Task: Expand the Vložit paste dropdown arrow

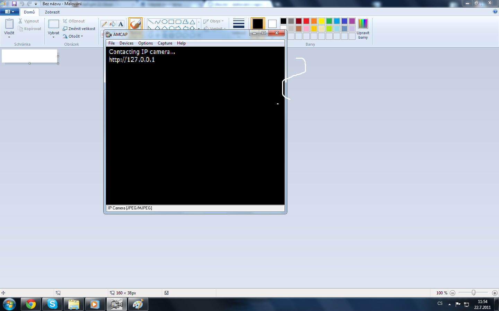Action: [9, 37]
